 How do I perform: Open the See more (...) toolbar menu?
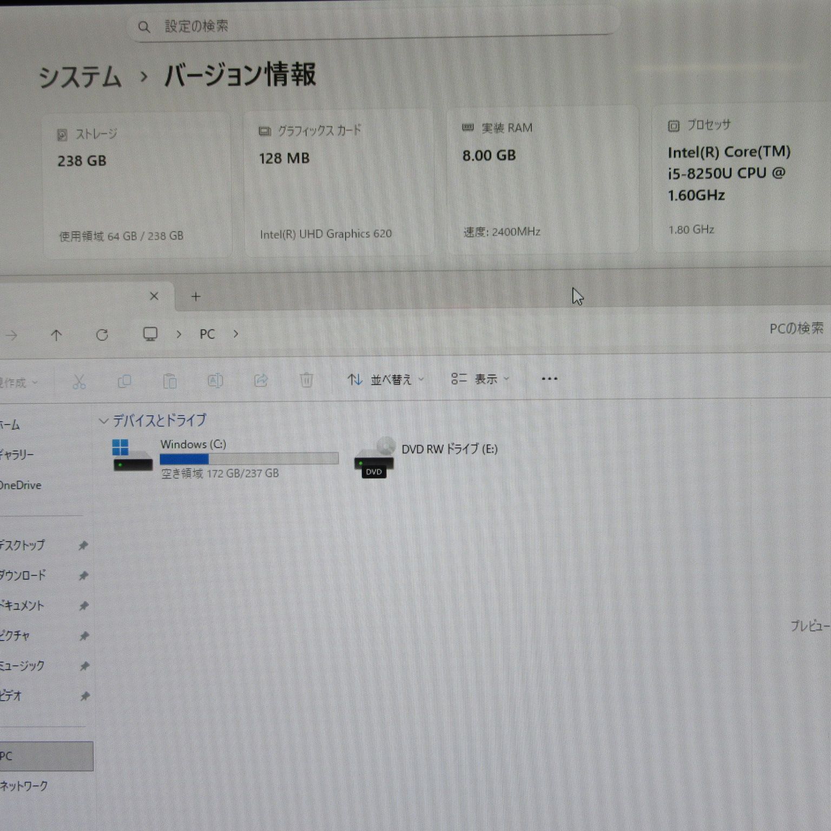coord(549,379)
